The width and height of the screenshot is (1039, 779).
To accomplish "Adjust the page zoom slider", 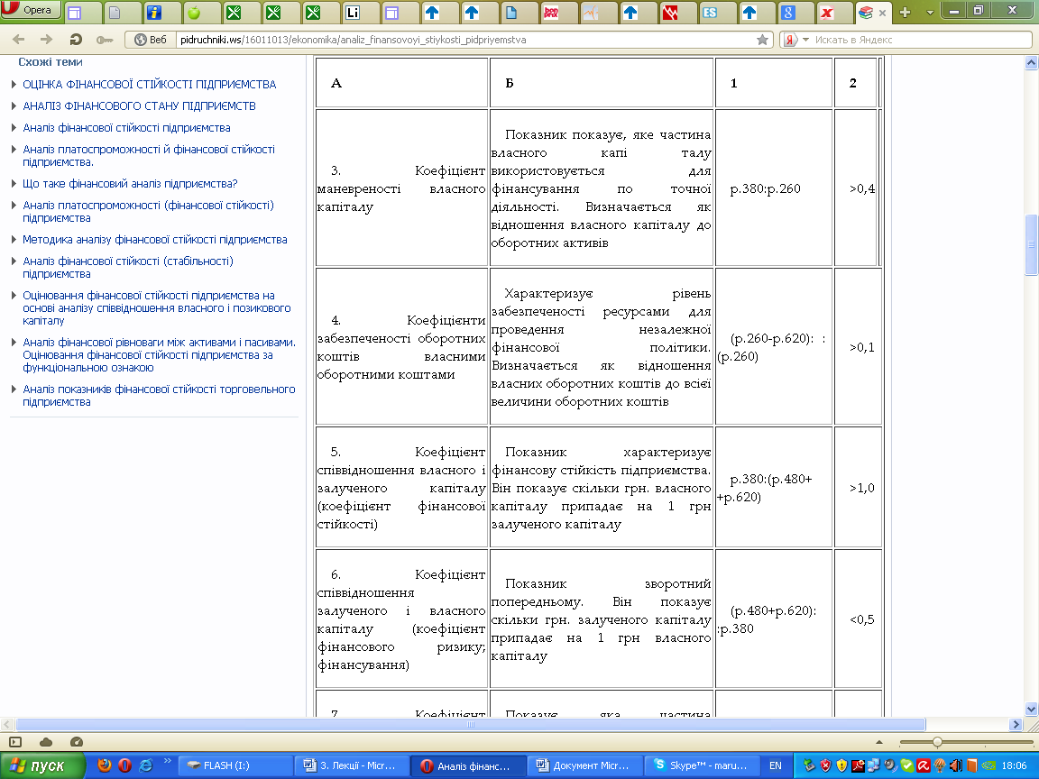I will click(x=937, y=742).
